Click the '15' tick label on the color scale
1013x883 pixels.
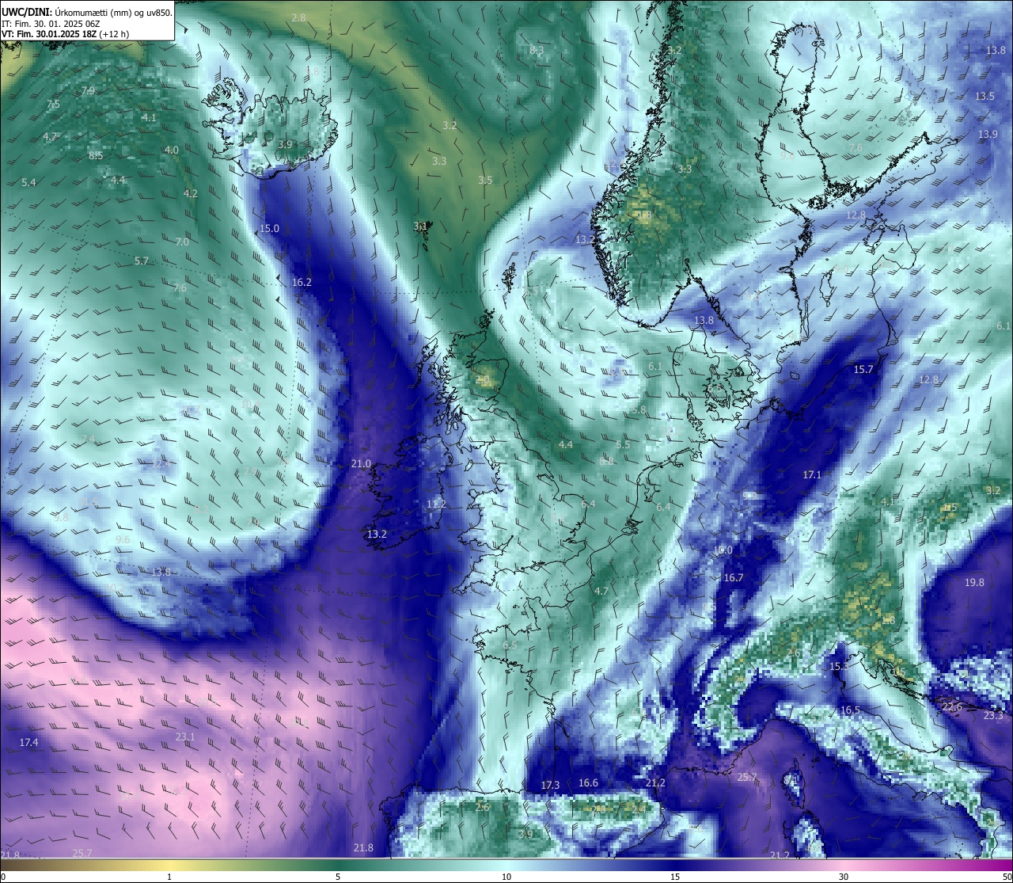point(675,877)
